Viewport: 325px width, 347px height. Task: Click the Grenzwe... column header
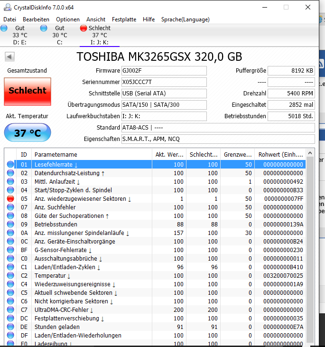pos(238,154)
